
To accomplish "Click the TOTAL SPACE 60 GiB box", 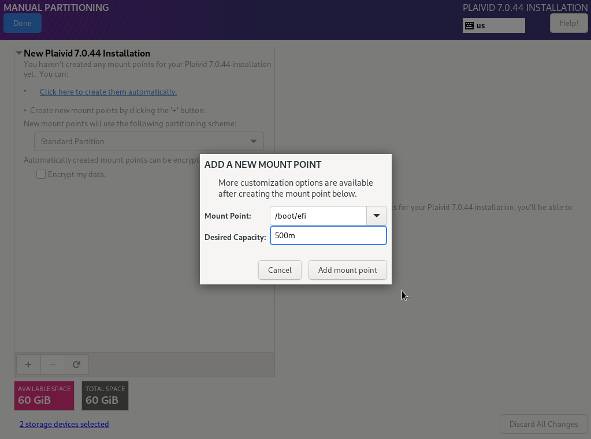I will point(105,396).
